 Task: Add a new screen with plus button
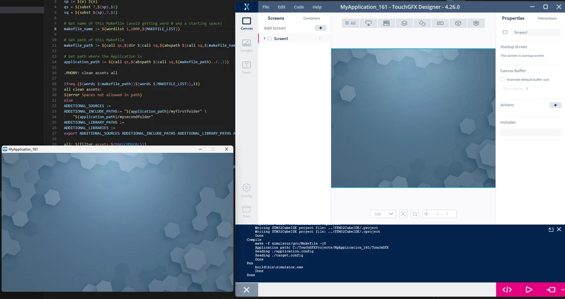tap(320, 28)
